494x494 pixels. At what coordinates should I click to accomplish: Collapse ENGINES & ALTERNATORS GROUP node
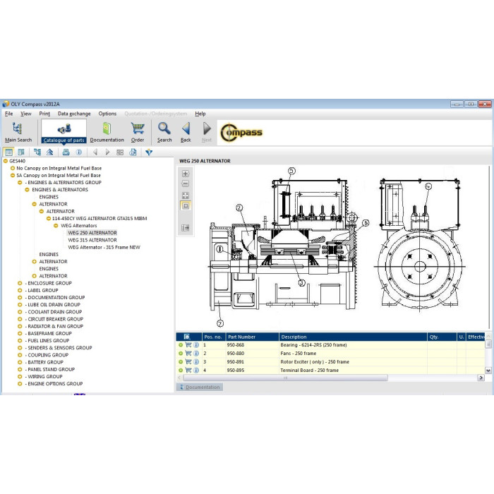[x=20, y=183]
